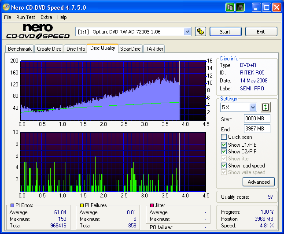Open the drive options icon next to drive selector
284x234 pixels.
(200, 32)
